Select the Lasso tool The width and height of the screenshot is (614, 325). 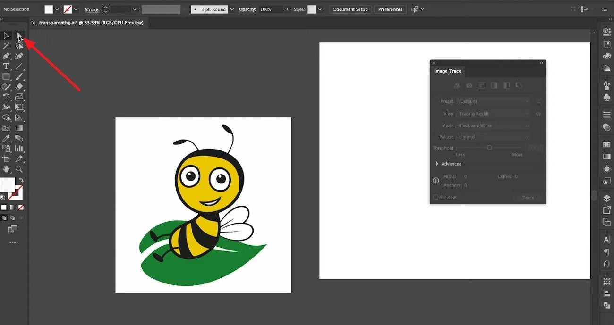pyautogui.click(x=19, y=46)
